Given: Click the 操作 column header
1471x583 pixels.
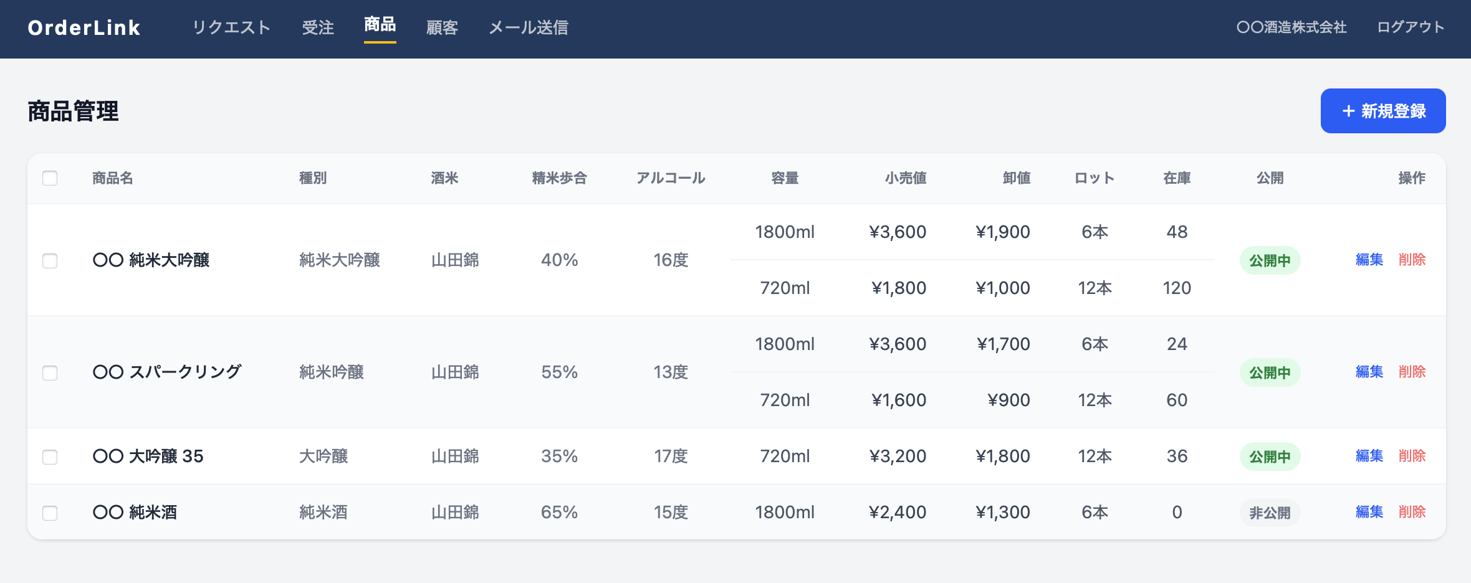Looking at the screenshot, I should (x=1412, y=178).
